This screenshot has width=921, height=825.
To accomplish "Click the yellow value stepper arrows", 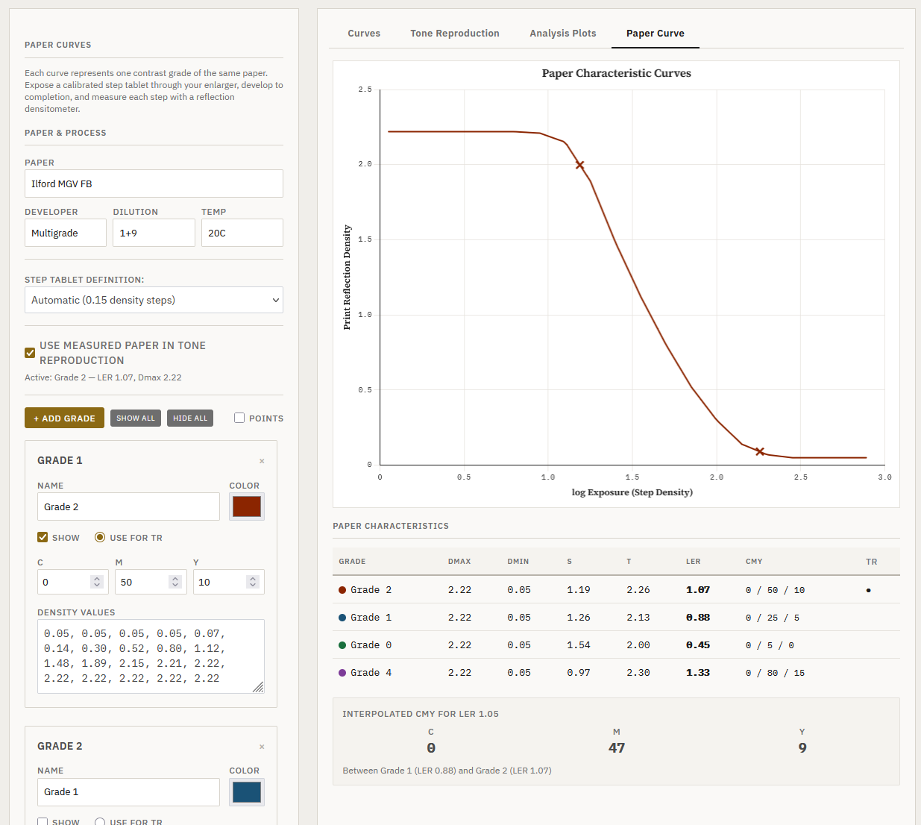I will coord(253,582).
